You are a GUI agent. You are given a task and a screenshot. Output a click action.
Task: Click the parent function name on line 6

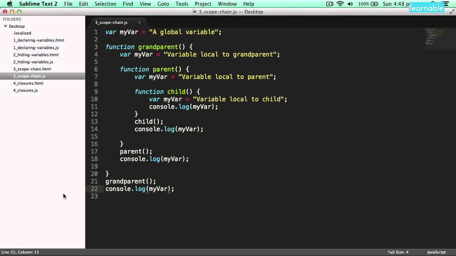164,69
